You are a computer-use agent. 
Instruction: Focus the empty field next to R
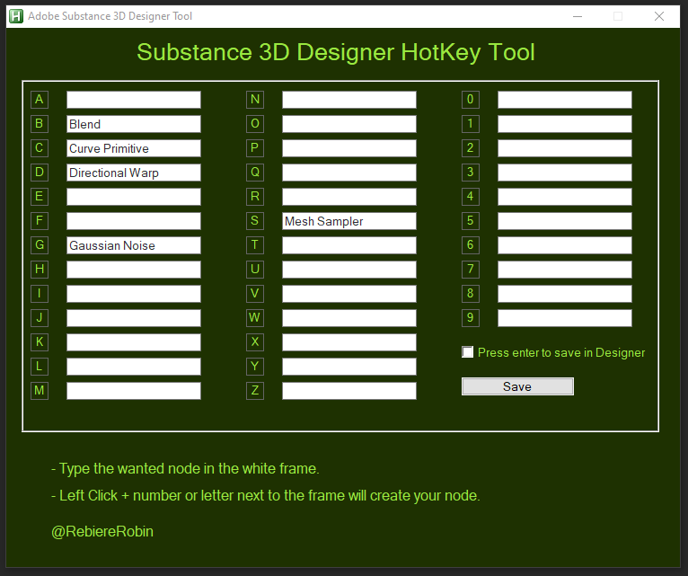tap(349, 197)
